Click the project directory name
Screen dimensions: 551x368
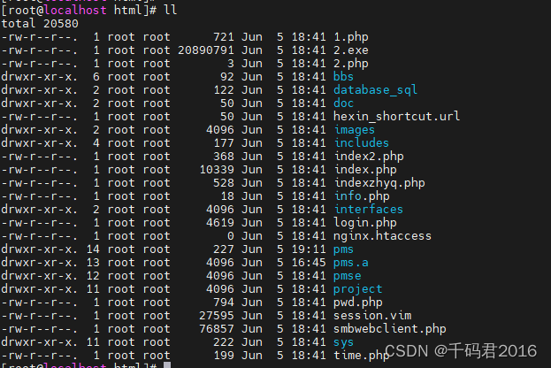[x=357, y=289]
